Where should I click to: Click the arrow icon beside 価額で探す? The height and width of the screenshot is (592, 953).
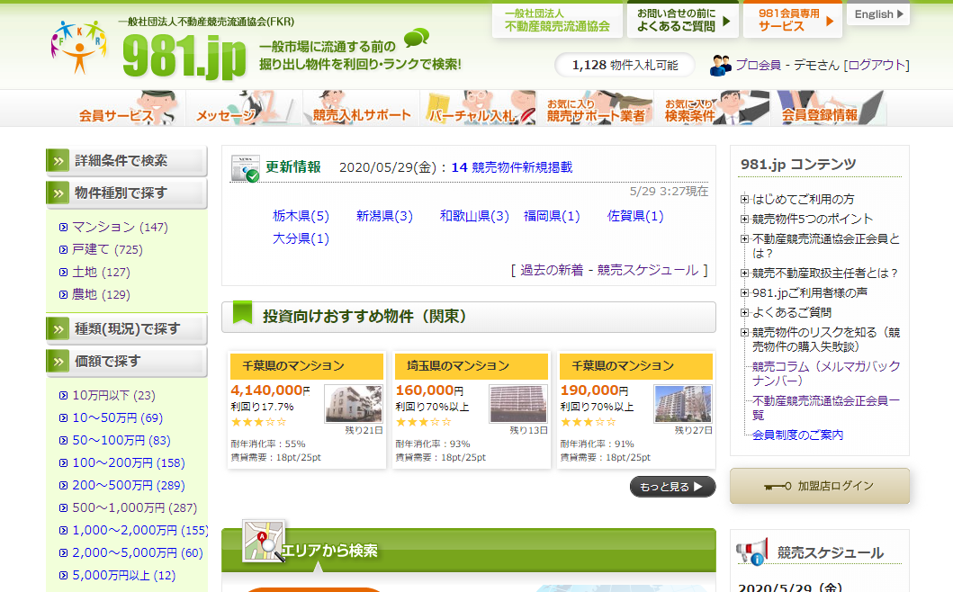click(58, 362)
